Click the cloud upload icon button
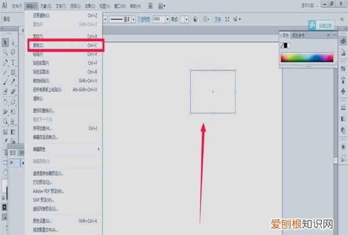Image resolution: width=348 pixels, height=235 pixels. (312, 26)
